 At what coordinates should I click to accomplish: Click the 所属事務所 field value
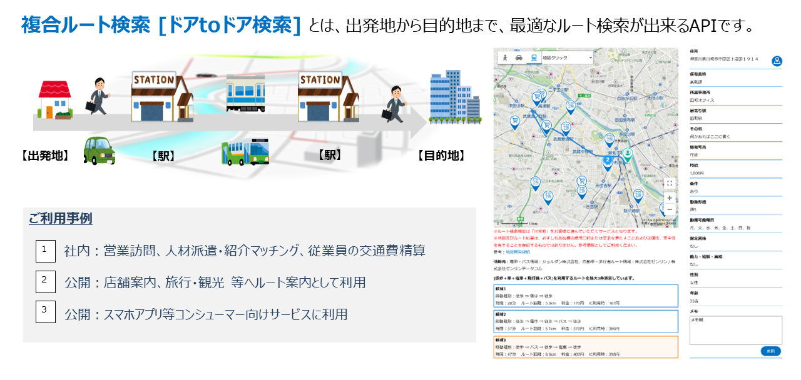[x=702, y=100]
